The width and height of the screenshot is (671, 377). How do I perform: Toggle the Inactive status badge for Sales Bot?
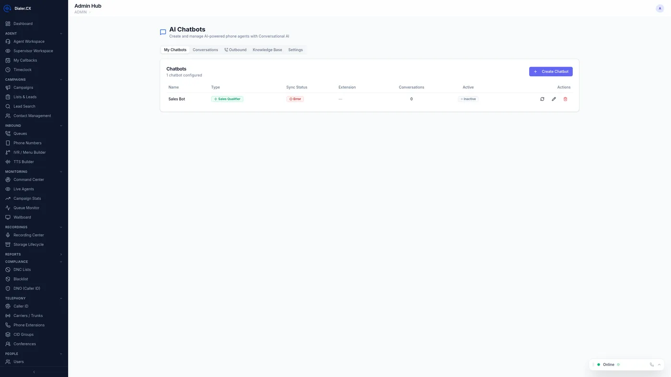(x=467, y=99)
